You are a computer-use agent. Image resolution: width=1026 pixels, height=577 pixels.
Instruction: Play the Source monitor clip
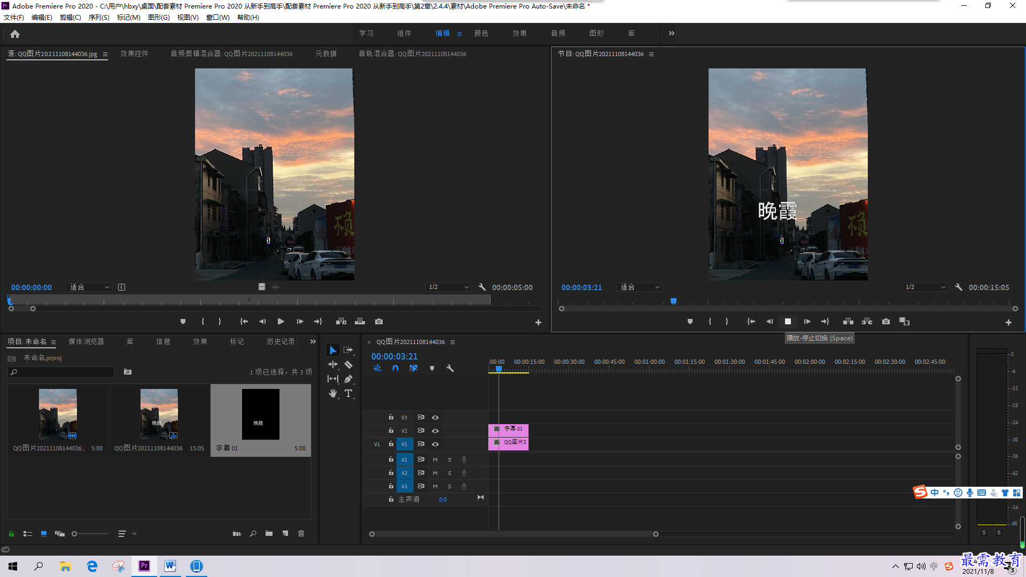tap(281, 322)
